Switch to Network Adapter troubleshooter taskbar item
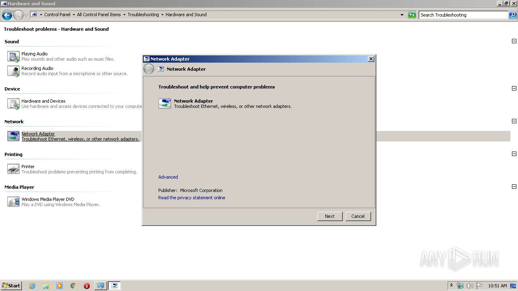This screenshot has width=518, height=291. click(115, 286)
